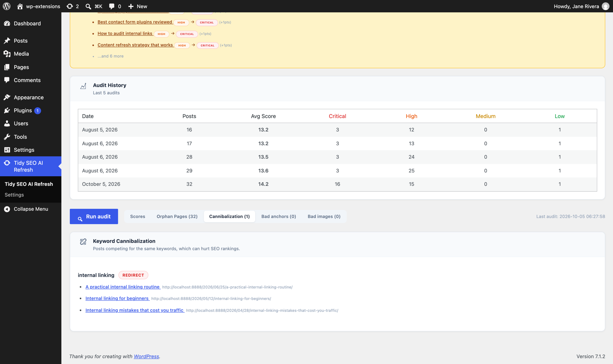Click the REDIRECT badge beside internal linking
The image size is (613, 364).
point(133,275)
